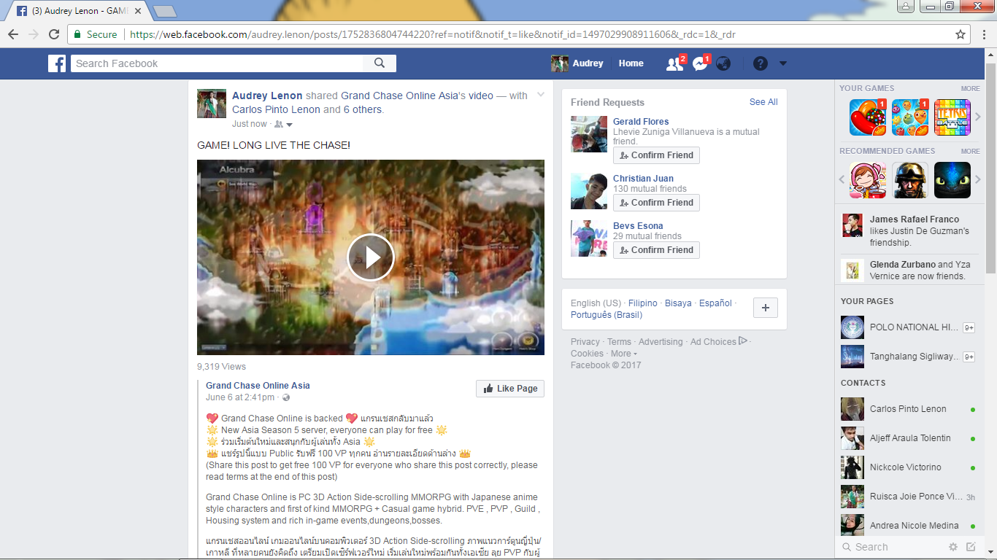The image size is (997, 560).
Task: Open the Privacy footer link
Action: (x=585, y=342)
